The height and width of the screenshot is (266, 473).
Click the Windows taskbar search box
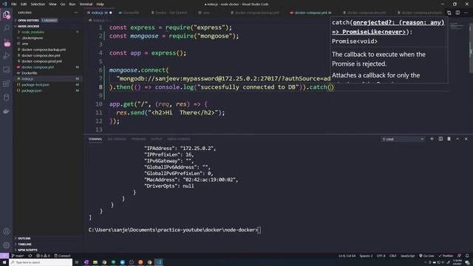click(41, 262)
